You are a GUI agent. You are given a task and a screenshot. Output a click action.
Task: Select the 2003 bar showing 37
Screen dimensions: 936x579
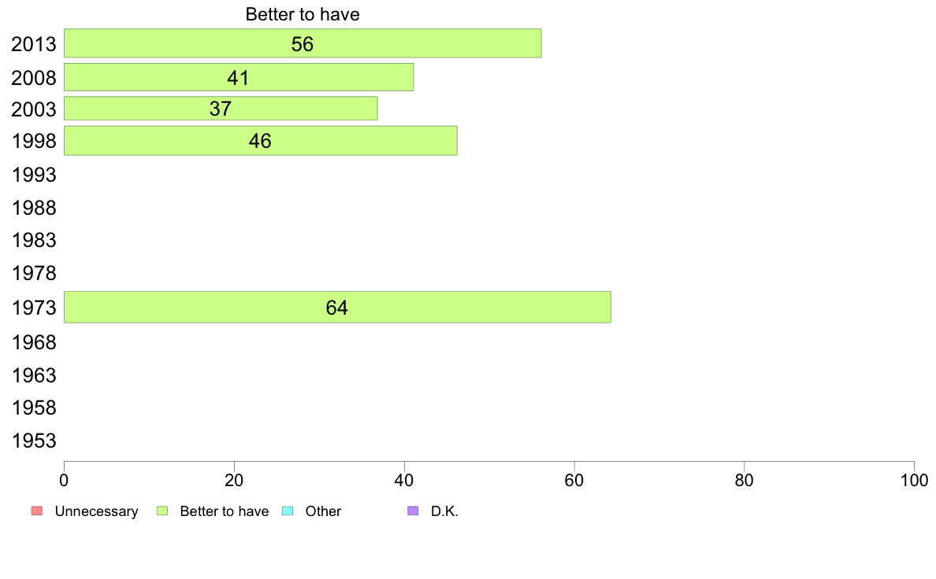(221, 109)
